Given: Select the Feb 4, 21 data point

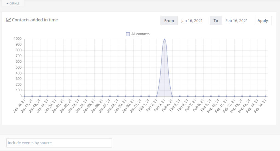Looking at the screenshot, I should point(172,96).
